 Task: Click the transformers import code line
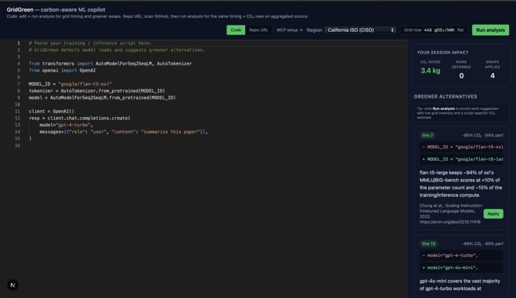click(x=110, y=64)
